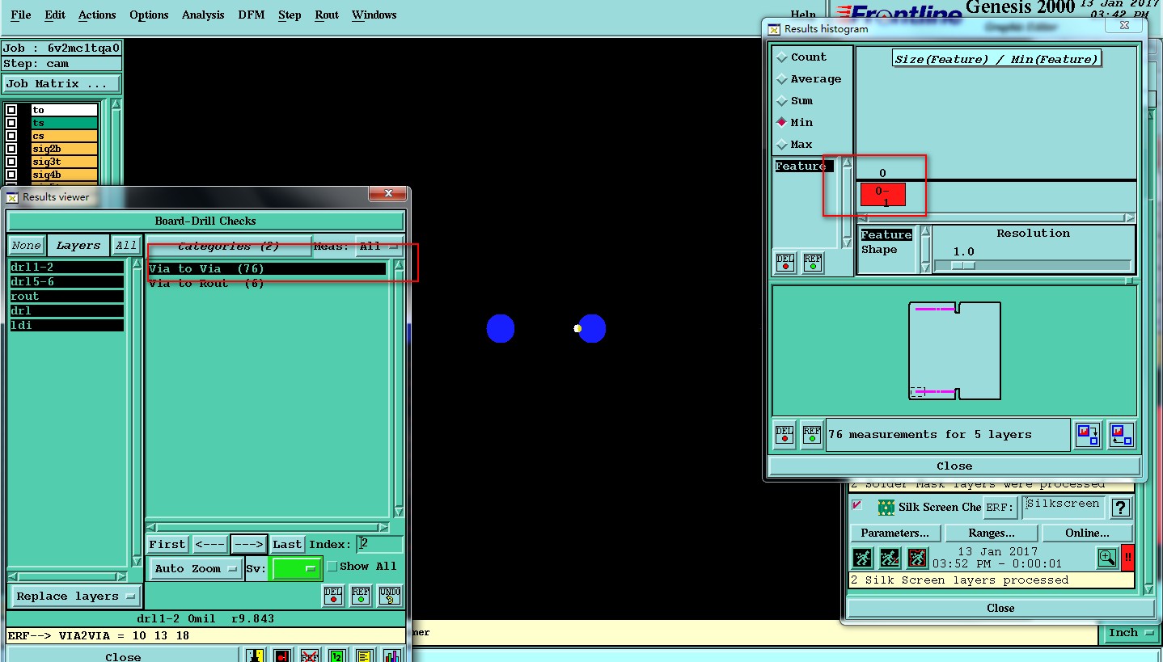Click histogram-to-layer export icon with down arrow
The width and height of the screenshot is (1163, 662).
[x=1088, y=435]
